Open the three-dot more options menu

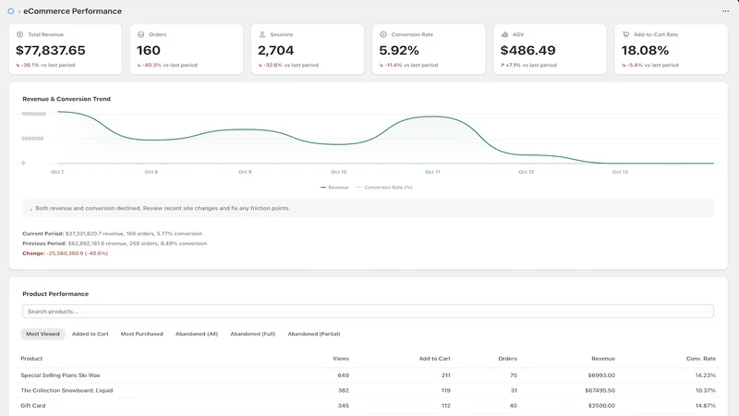725,11
